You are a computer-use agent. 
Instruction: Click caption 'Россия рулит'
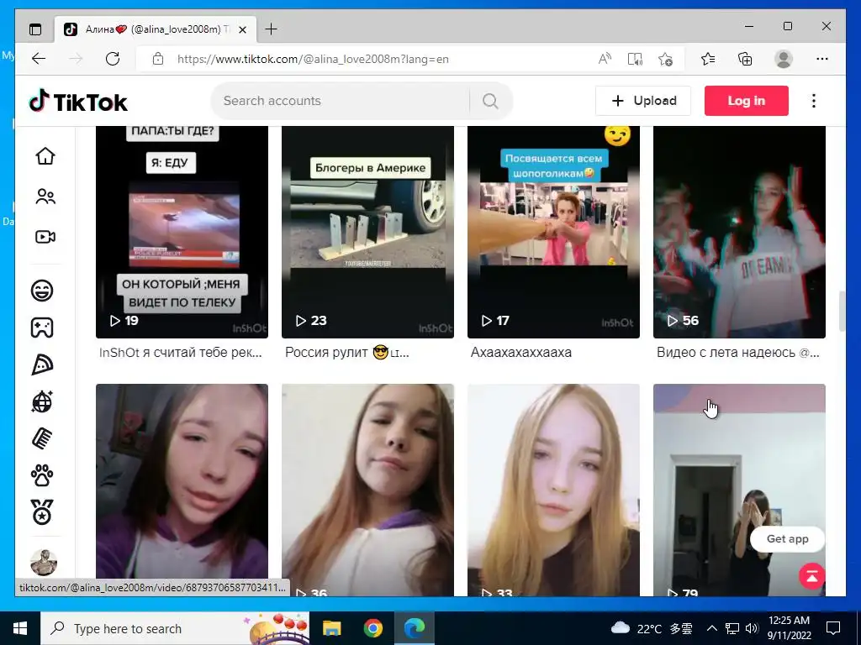click(326, 353)
